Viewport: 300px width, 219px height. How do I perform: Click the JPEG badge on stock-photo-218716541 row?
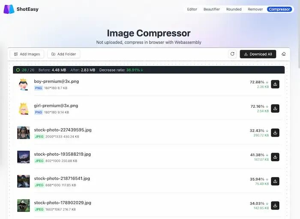pos(39,185)
